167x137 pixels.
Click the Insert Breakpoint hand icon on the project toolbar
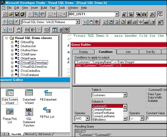[91, 22]
